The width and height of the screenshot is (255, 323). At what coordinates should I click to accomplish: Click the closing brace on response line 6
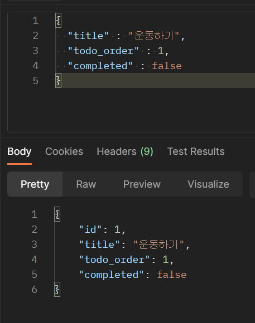pos(57,290)
